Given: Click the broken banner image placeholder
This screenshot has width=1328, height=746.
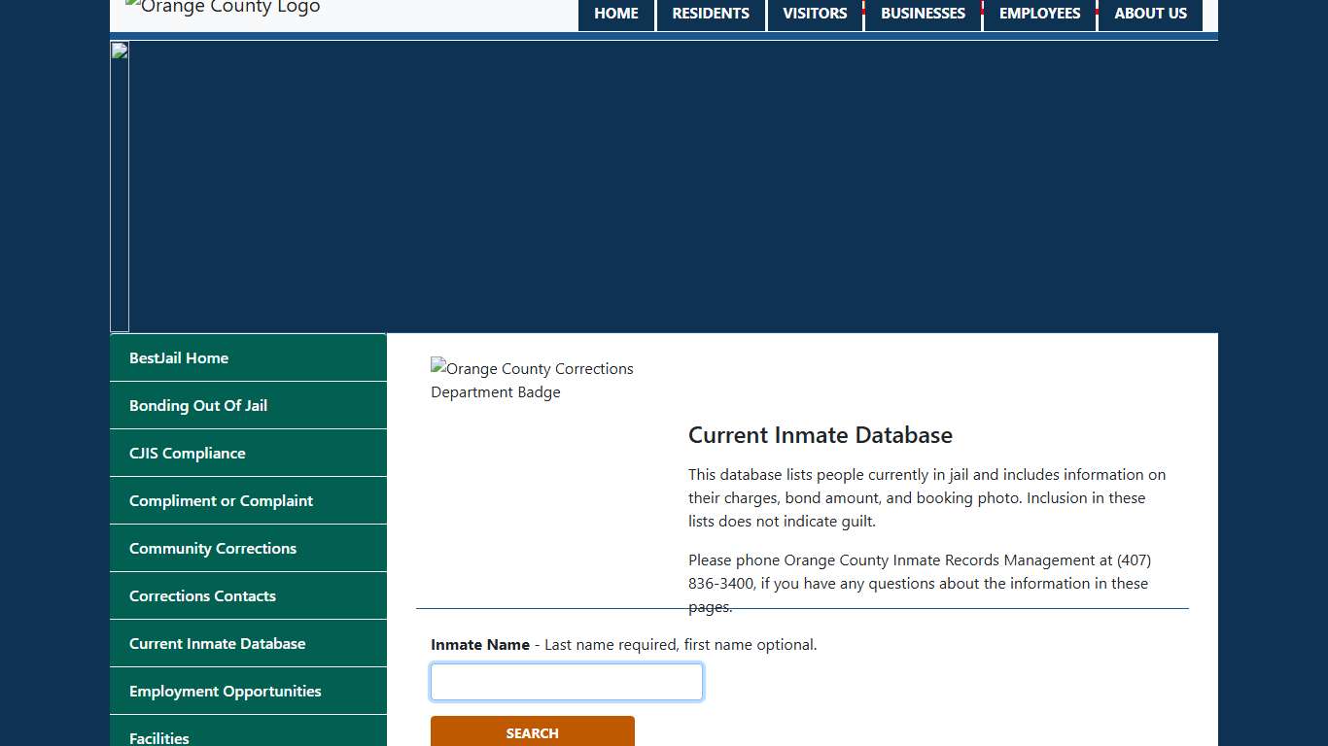Looking at the screenshot, I should point(120,186).
